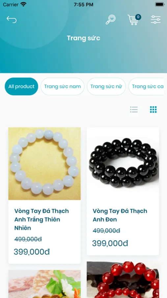
Task: Open the search magnifier icon
Action: pos(110,20)
